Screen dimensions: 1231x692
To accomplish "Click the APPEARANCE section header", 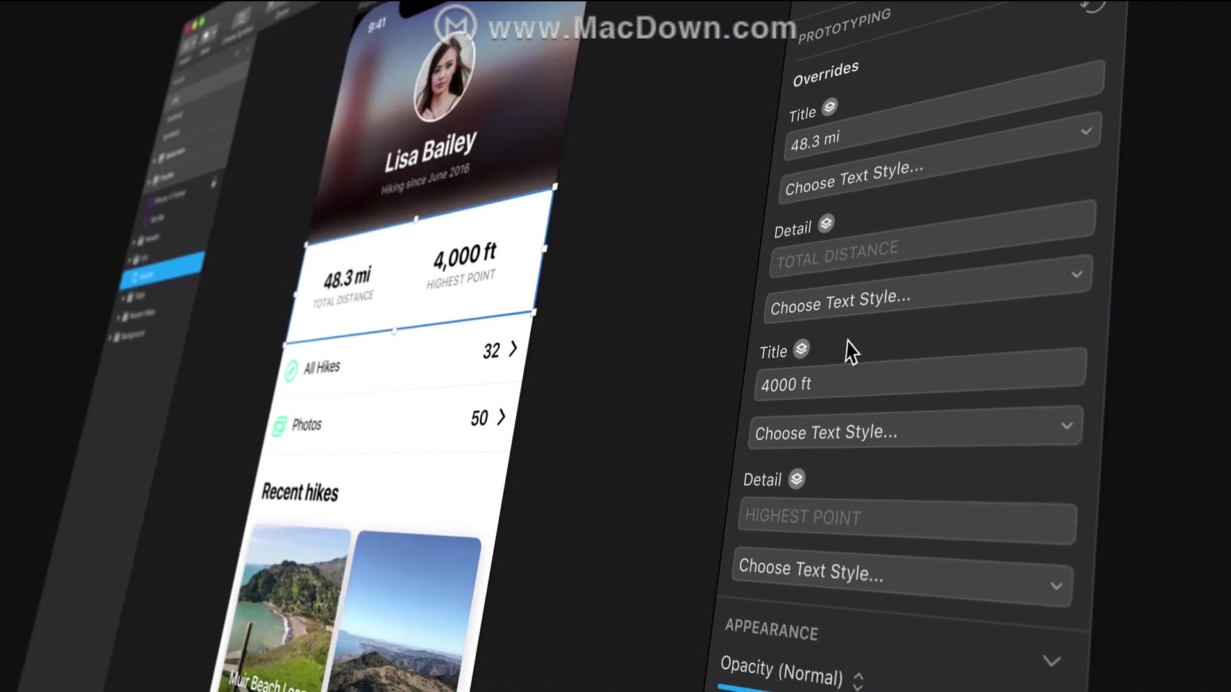I will (771, 630).
